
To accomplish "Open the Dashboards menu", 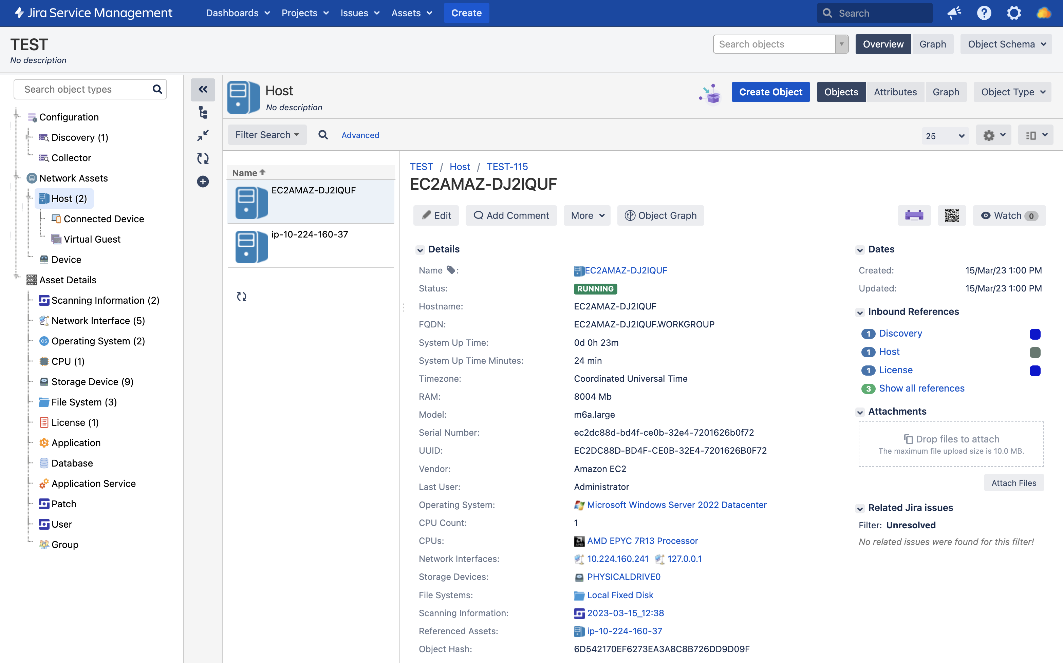I will click(238, 13).
